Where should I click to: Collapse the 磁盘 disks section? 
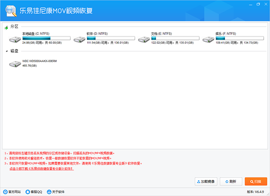pos(6,51)
